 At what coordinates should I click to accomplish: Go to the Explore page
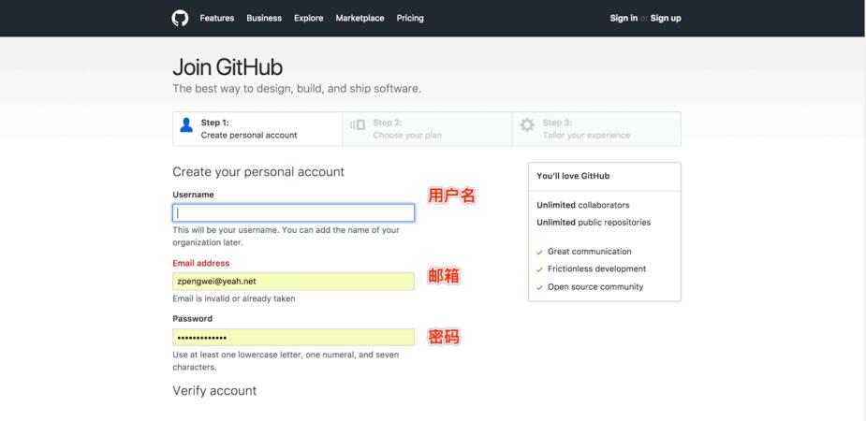tap(309, 18)
